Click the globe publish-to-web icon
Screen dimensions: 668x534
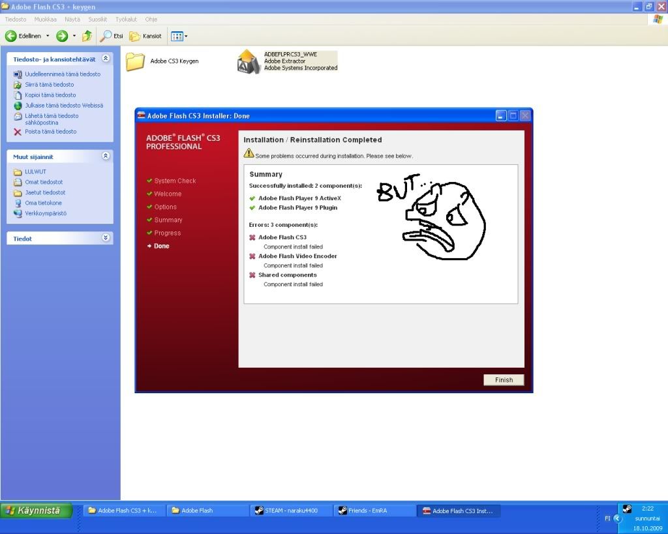point(18,106)
